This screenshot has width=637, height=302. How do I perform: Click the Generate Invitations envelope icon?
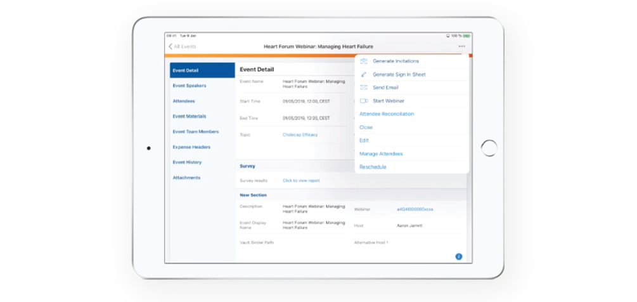(x=364, y=62)
